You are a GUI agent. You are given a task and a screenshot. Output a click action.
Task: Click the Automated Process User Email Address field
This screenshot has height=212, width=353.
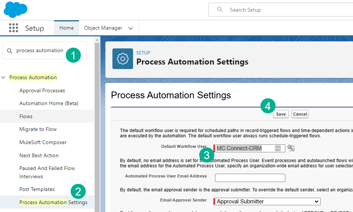[x=250, y=178]
